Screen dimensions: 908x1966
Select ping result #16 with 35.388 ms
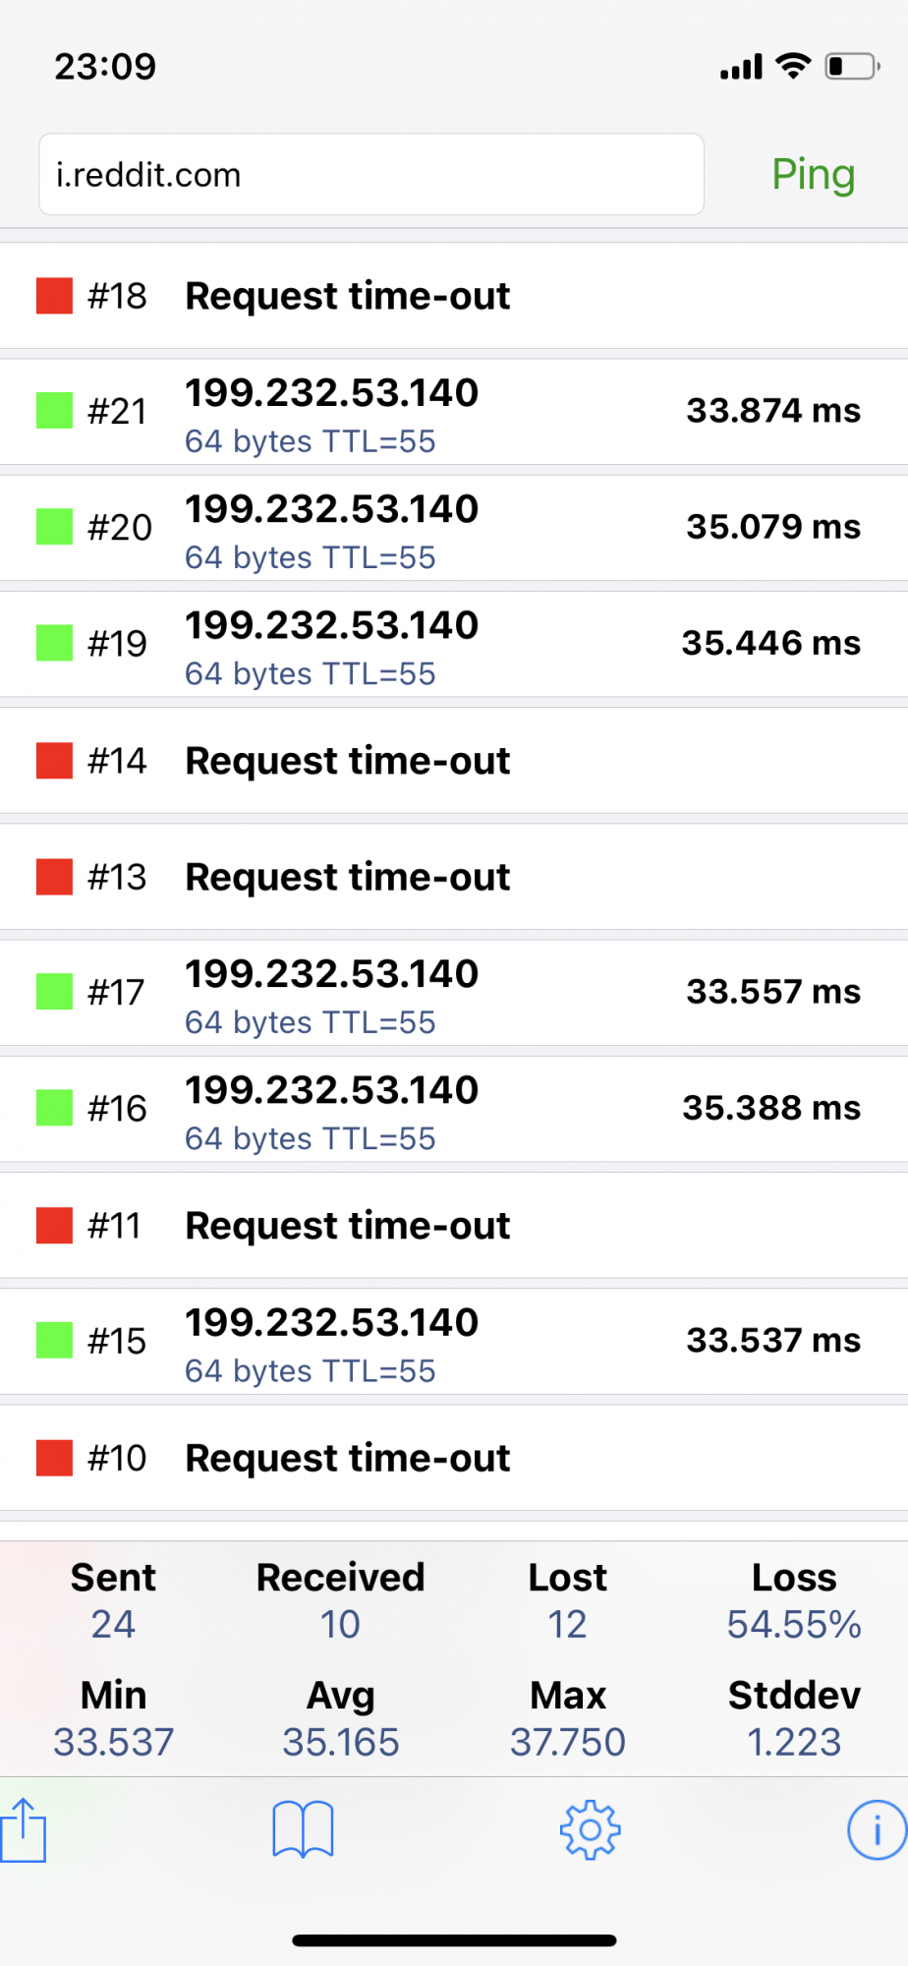pos(454,1108)
